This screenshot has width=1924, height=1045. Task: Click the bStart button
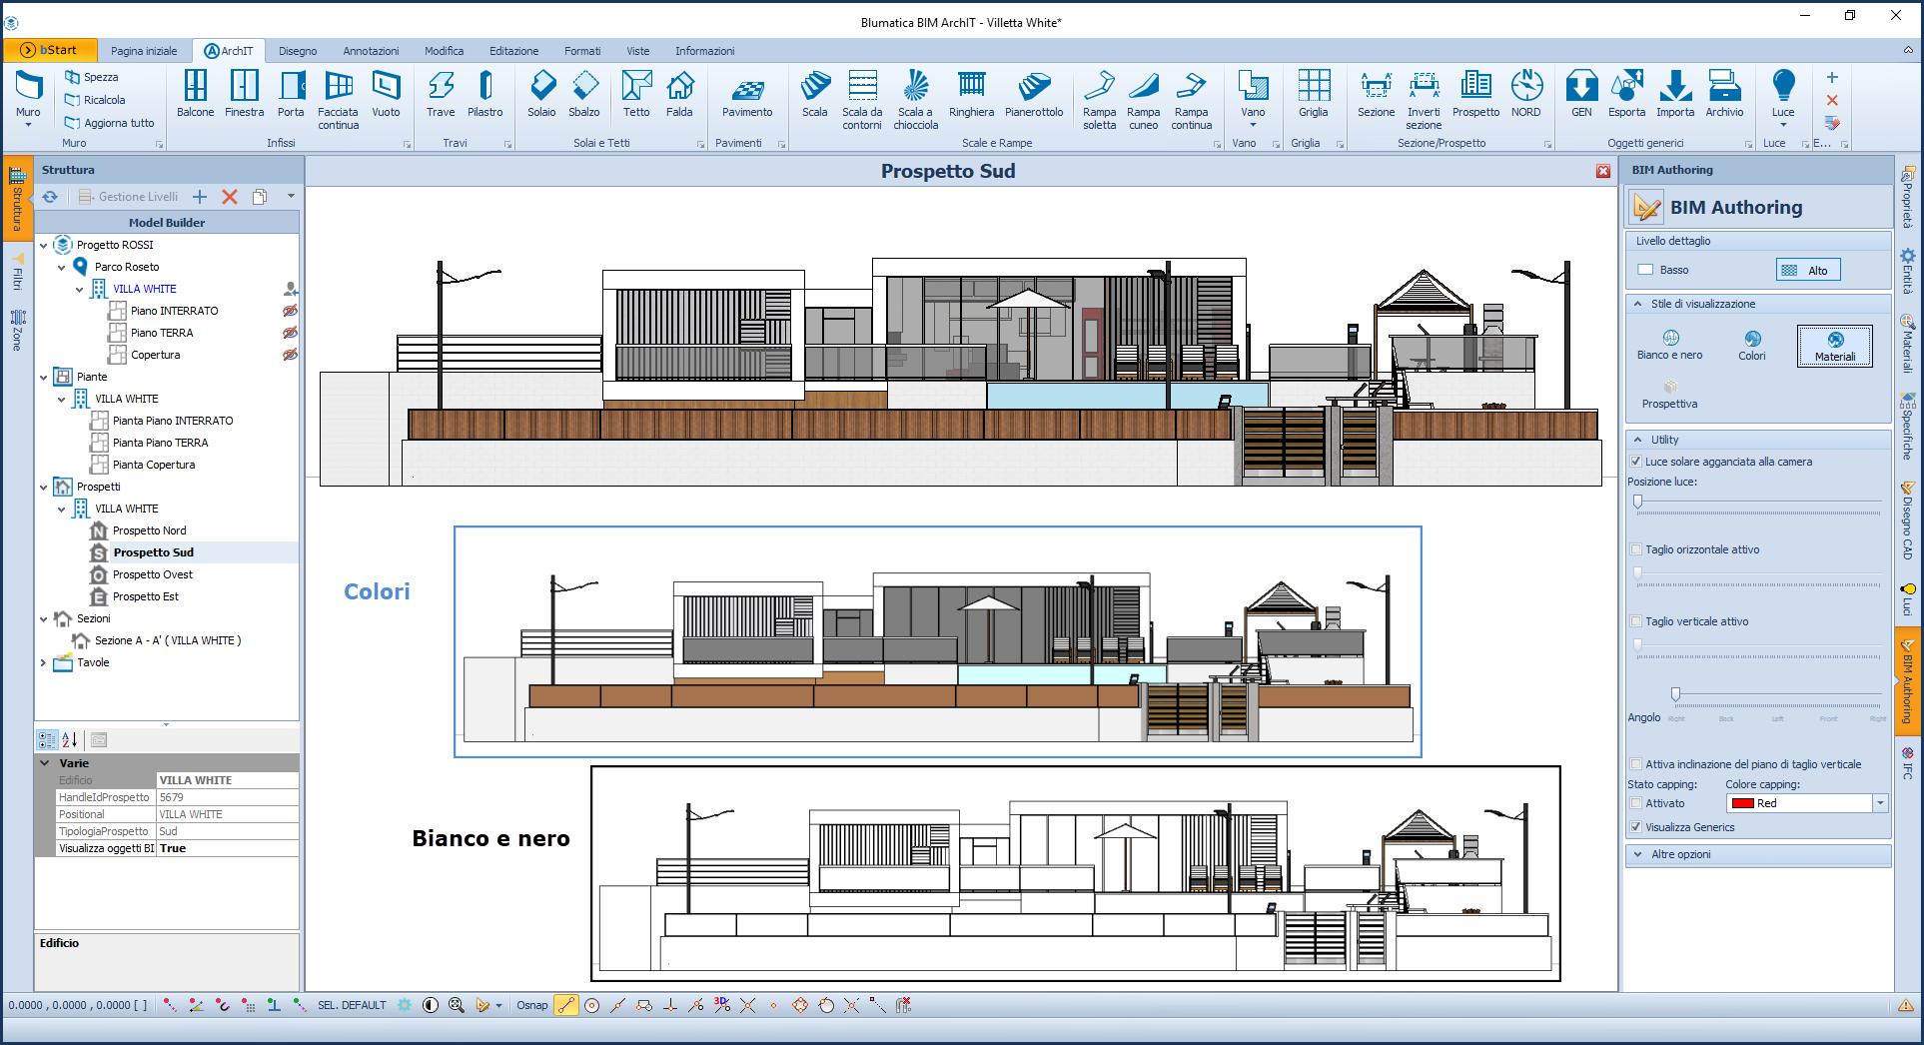click(x=50, y=50)
